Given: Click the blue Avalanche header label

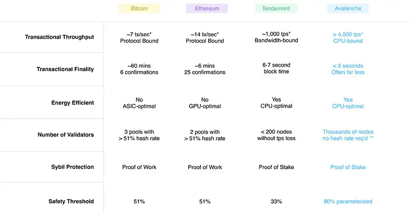Looking at the screenshot, I should click(348, 8).
